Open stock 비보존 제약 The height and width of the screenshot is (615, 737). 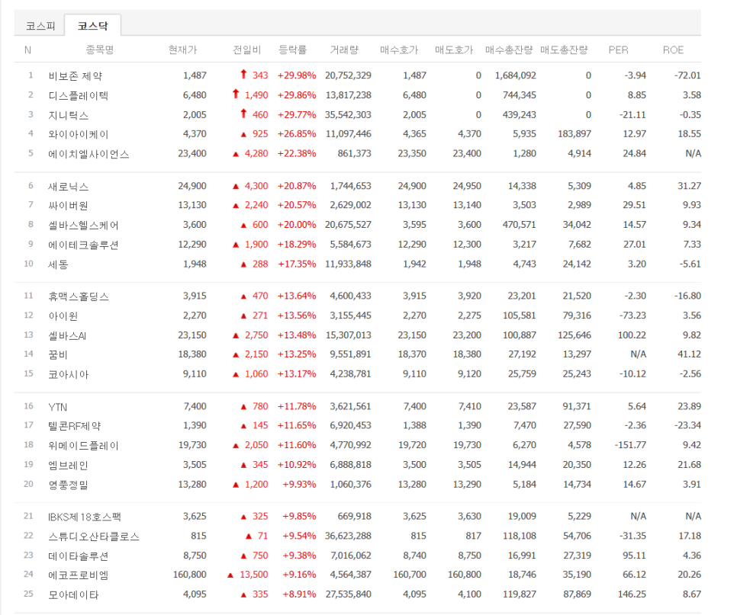76,75
